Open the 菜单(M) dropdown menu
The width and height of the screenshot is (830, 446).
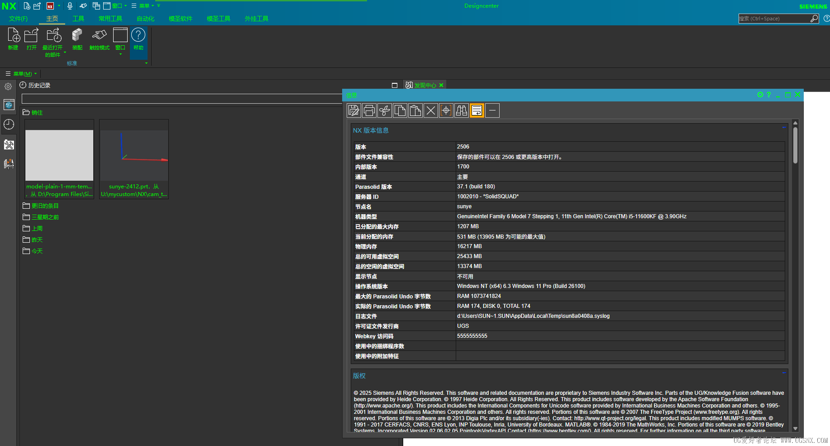(x=22, y=74)
